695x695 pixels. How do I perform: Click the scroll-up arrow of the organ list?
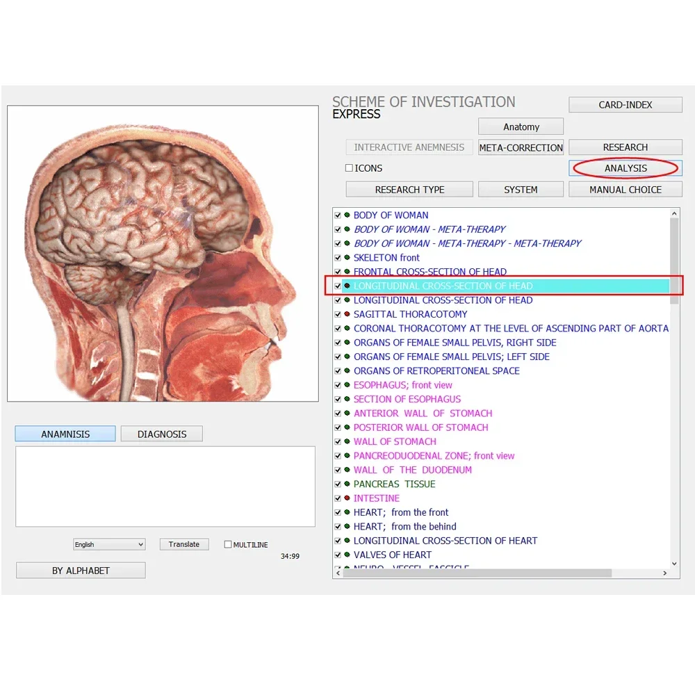(x=674, y=213)
